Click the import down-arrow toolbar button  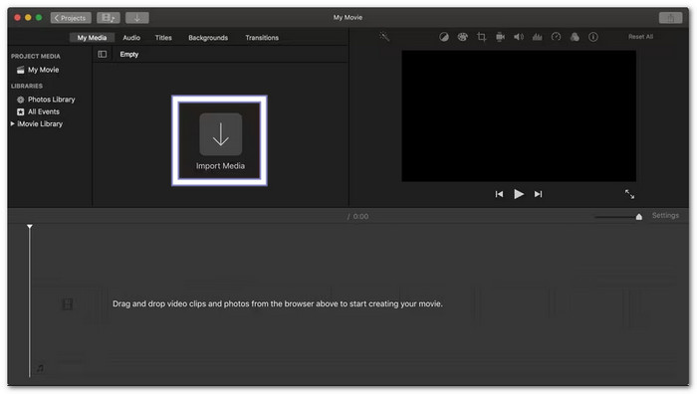(137, 18)
